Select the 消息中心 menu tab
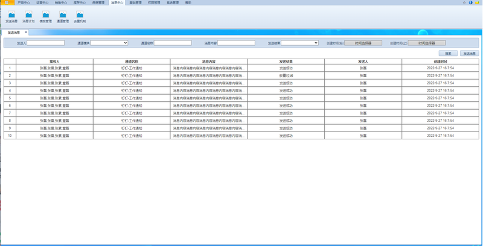 pos(117,2)
